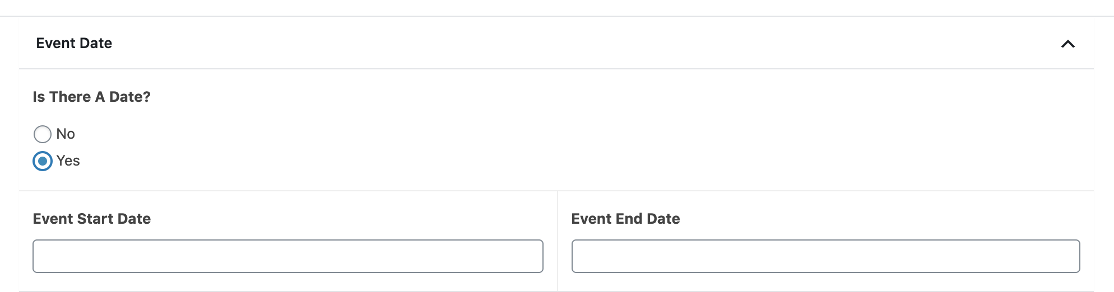Focus the Event End Date input field
The width and height of the screenshot is (1114, 292).
[825, 256]
